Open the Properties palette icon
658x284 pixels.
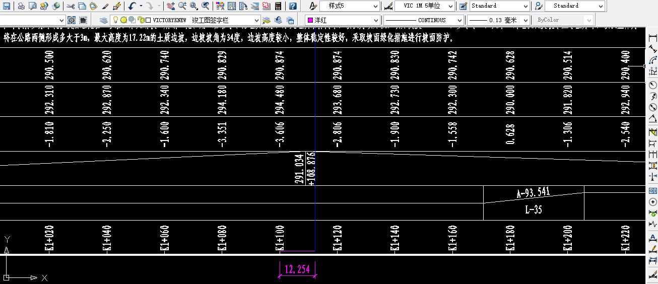coord(220,6)
